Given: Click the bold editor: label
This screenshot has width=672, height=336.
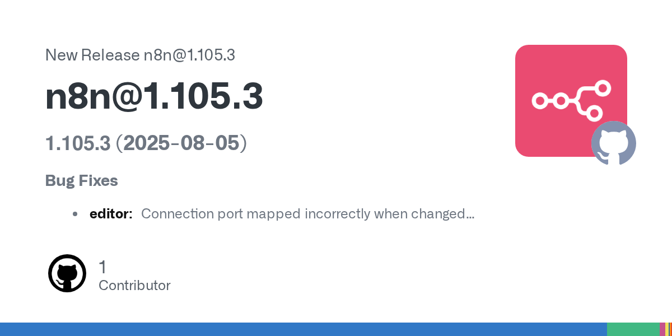Looking at the screenshot, I should [x=111, y=214].
